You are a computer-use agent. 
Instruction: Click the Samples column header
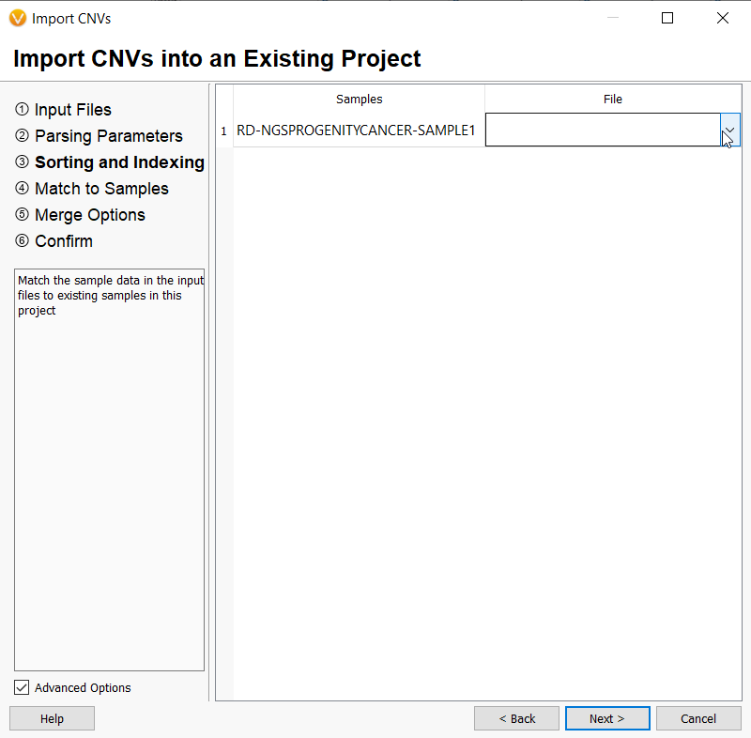point(360,99)
